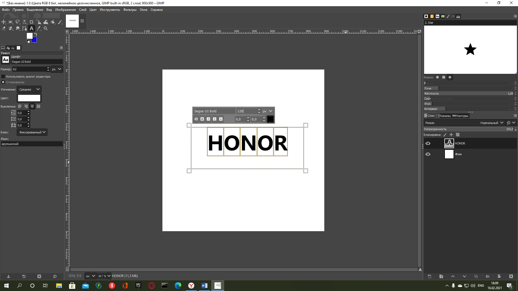Change the blue background color swatch
The width and height of the screenshot is (518, 291).
coord(34,40)
